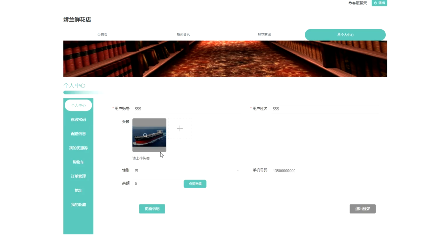Click the plus icon to upload avatar
The width and height of the screenshot is (421, 236).
tap(180, 128)
